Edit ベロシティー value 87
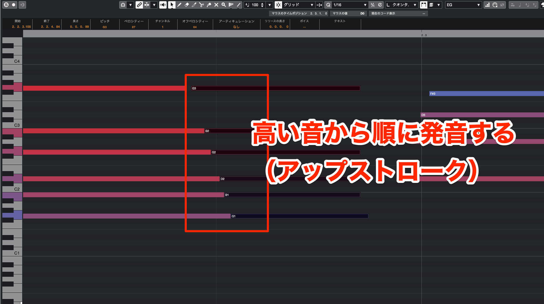The image size is (544, 304). point(134,27)
